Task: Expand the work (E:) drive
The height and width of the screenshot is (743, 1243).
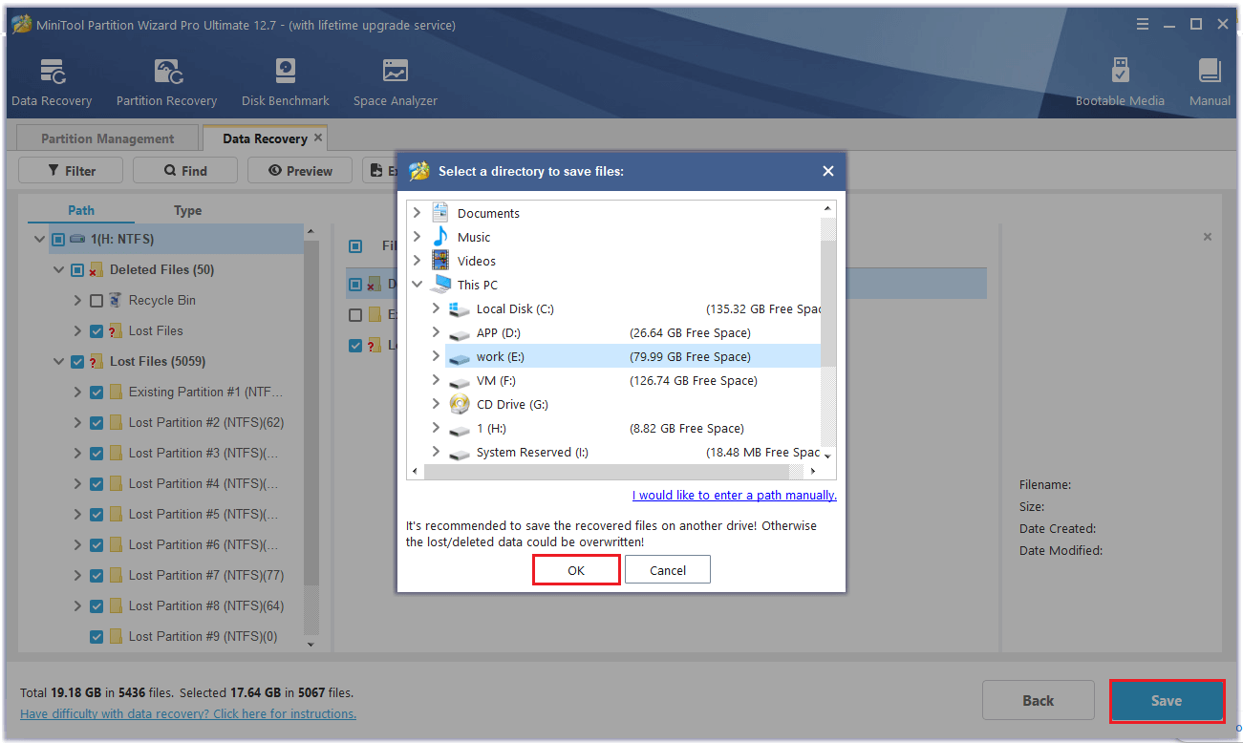Action: (437, 356)
